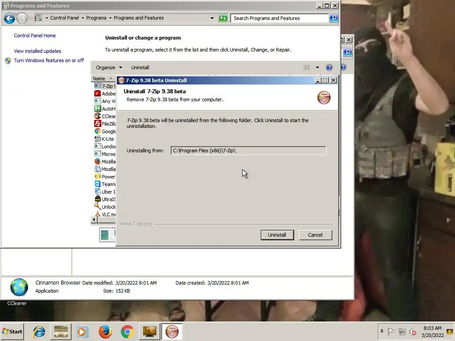Click the 7-Zip uninstaller taskbar button
This screenshot has height=341, width=455.
point(172,331)
